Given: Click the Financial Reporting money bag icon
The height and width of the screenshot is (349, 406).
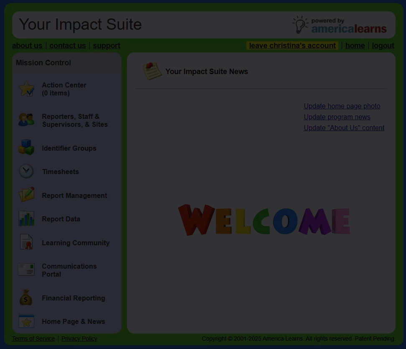Looking at the screenshot, I should click(x=26, y=298).
